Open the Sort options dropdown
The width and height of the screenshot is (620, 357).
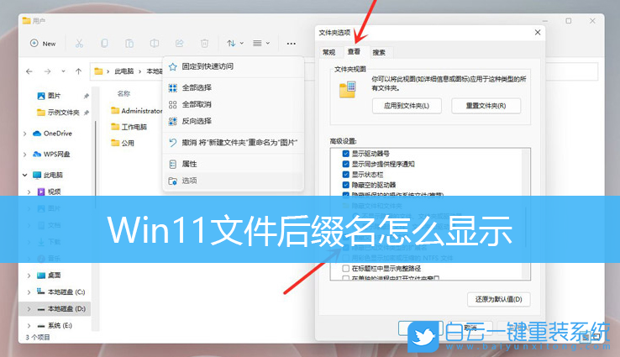(235, 44)
